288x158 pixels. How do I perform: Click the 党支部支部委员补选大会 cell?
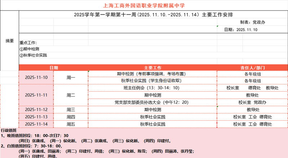(x=153, y=102)
